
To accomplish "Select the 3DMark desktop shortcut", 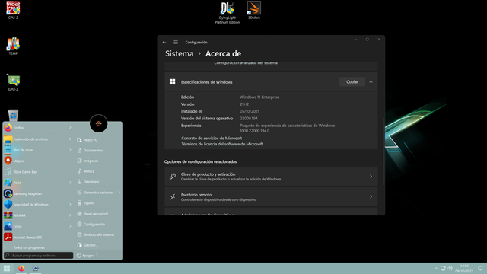I will pyautogui.click(x=254, y=10).
